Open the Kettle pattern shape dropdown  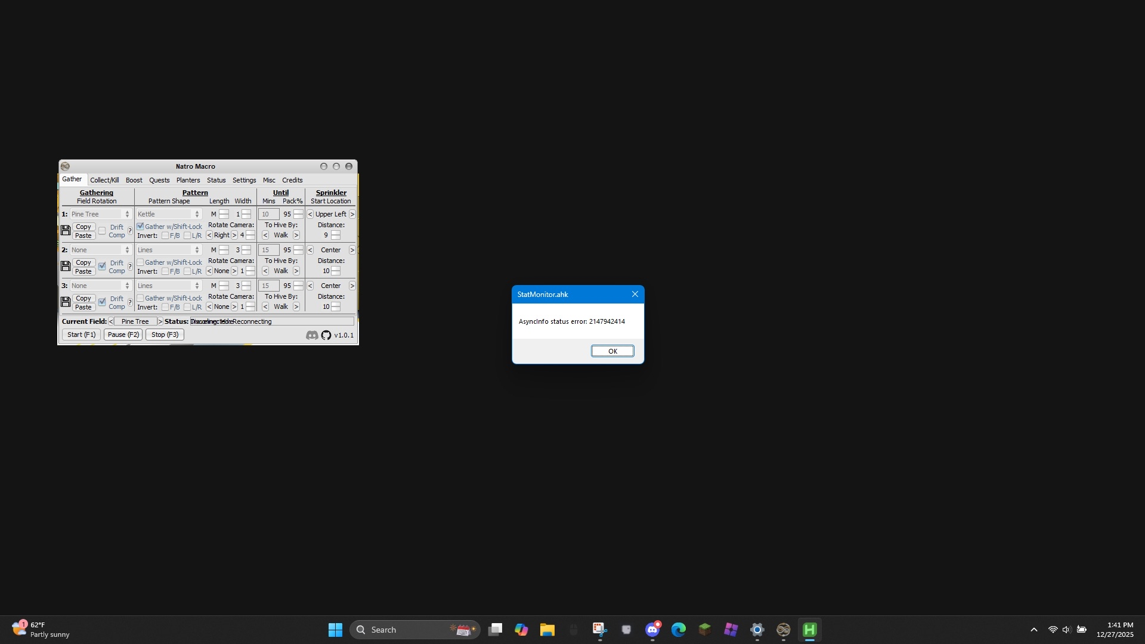(169, 214)
